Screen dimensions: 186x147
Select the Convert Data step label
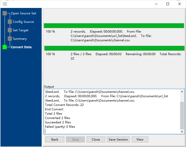point(21,47)
